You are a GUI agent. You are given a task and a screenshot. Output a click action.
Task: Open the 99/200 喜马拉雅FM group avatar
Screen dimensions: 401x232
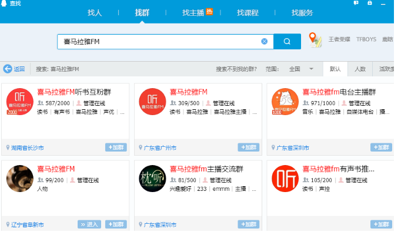[x=19, y=179]
